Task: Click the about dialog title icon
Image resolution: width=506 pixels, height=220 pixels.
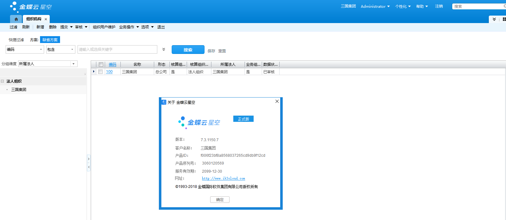Action: point(164,102)
